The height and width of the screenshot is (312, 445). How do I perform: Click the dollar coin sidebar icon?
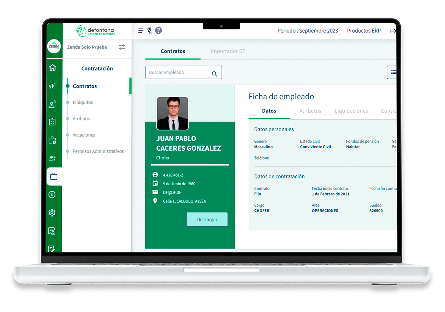(x=52, y=195)
